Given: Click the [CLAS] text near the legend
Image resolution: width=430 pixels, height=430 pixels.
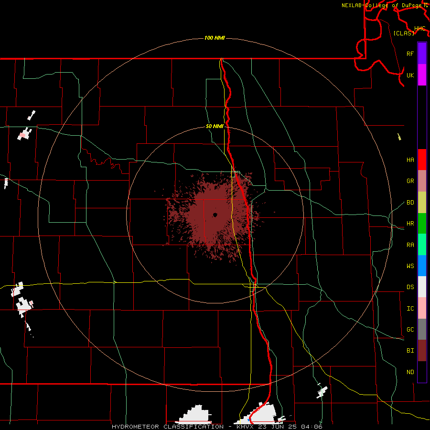Looking at the screenshot, I should click(x=404, y=33).
